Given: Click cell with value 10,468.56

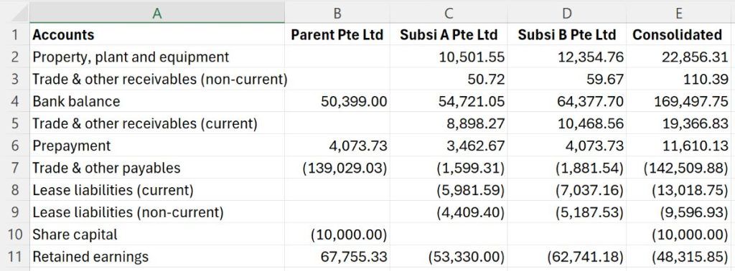Looking at the screenshot, I should tap(567, 123).
